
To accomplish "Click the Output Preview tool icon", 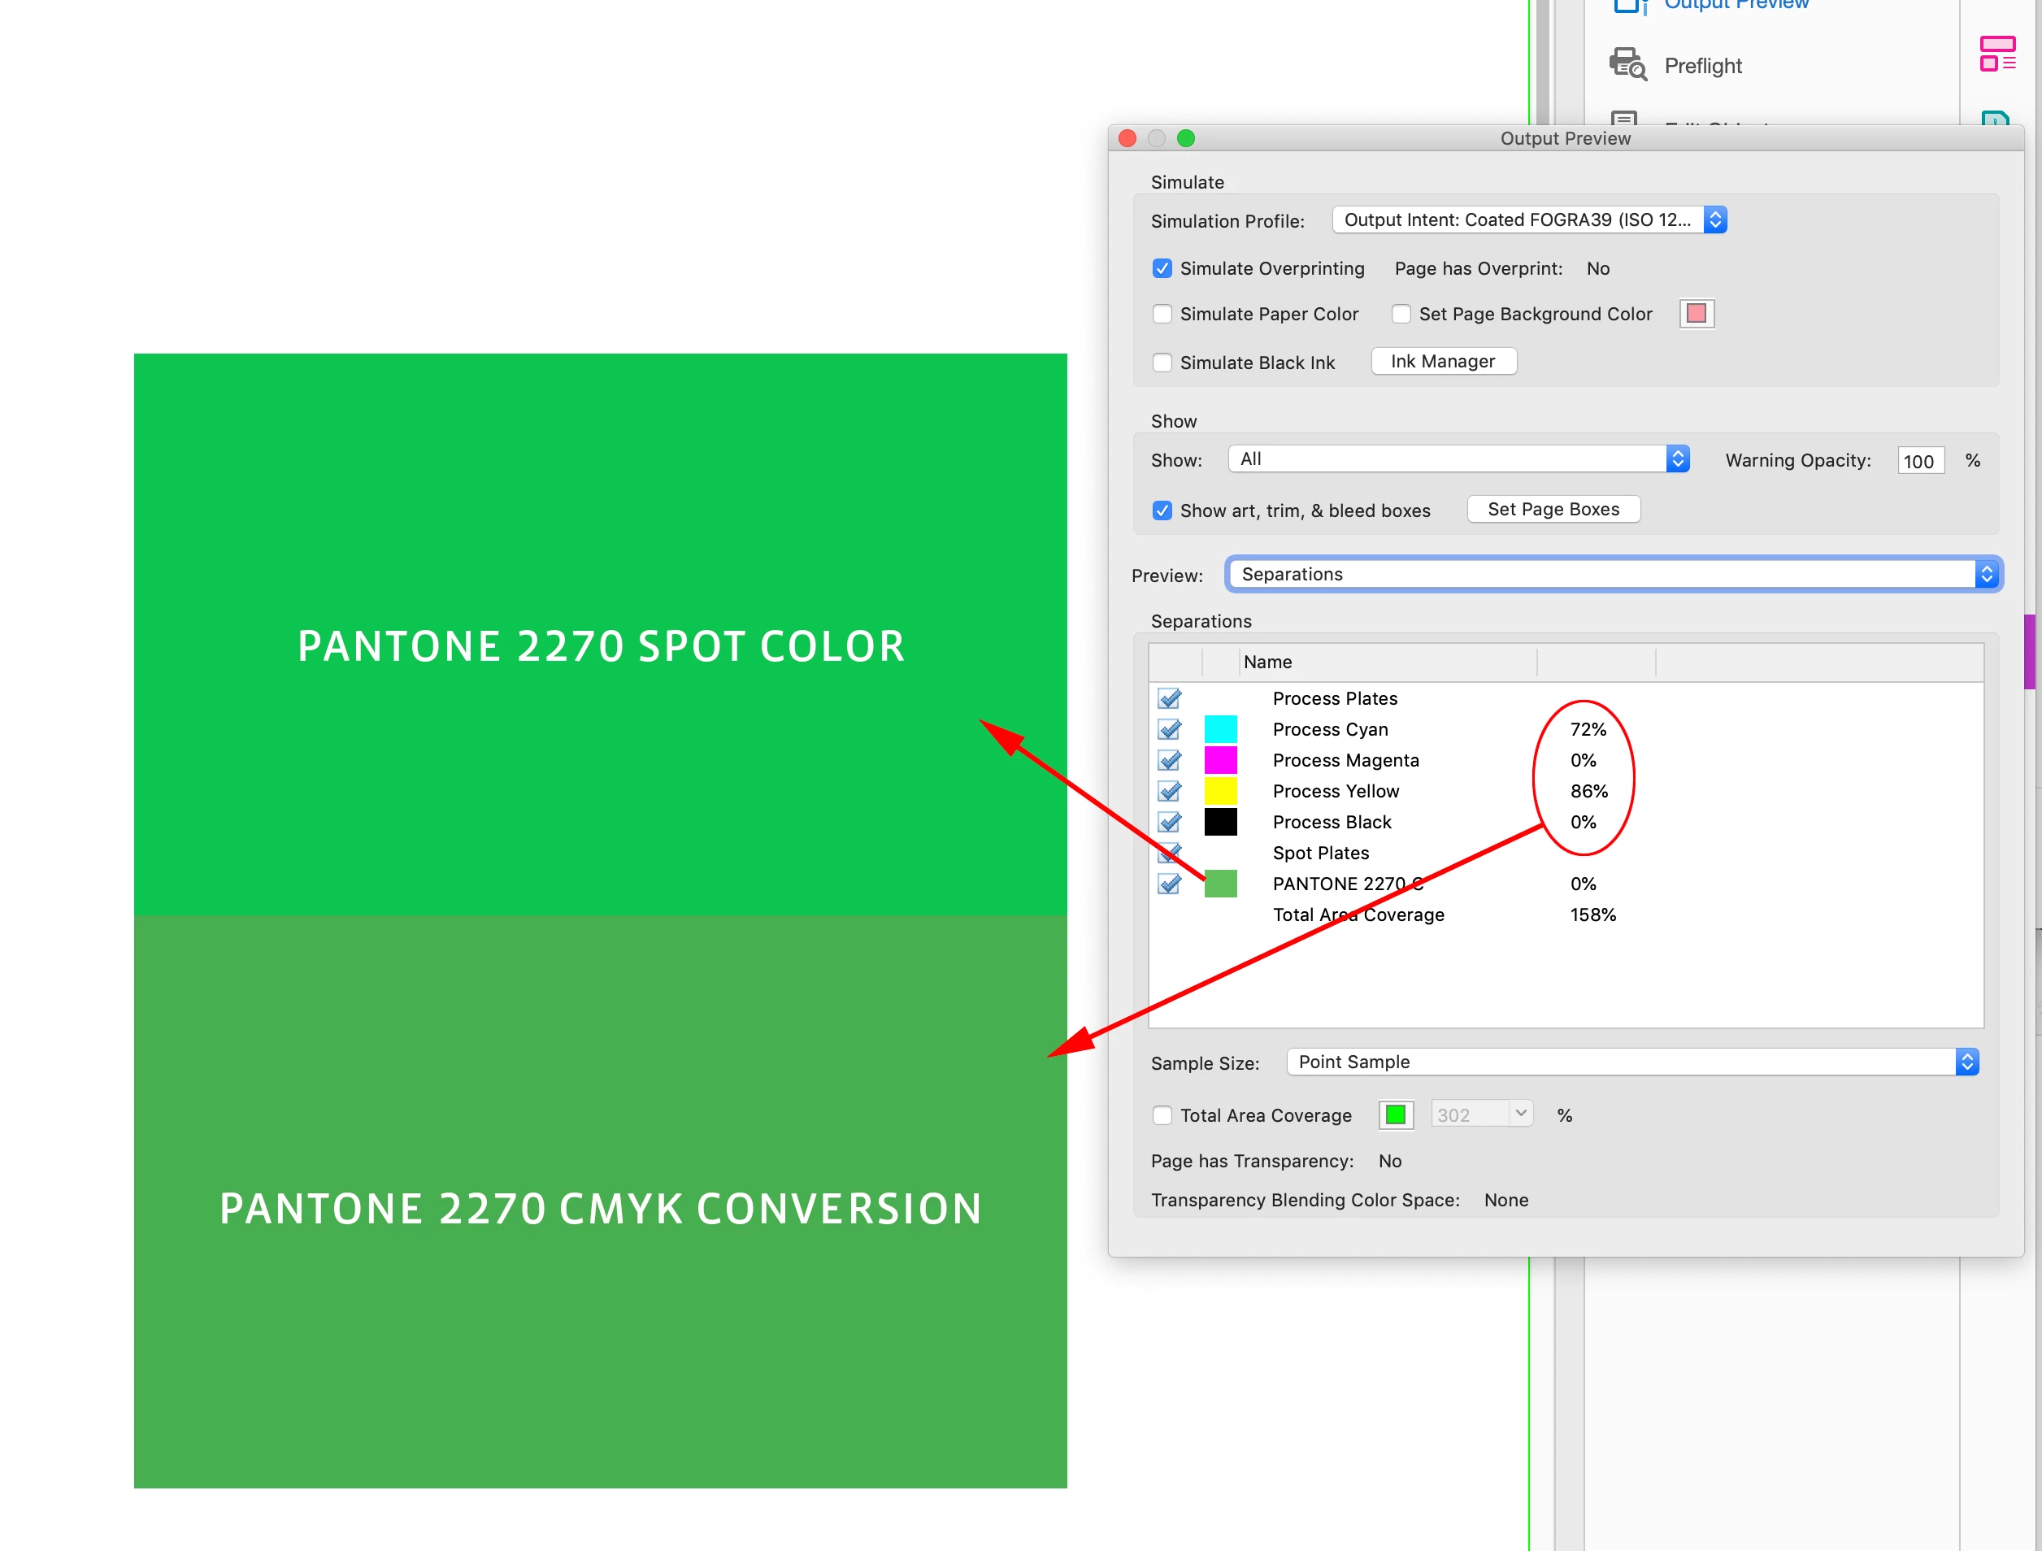I will coord(1629,6).
